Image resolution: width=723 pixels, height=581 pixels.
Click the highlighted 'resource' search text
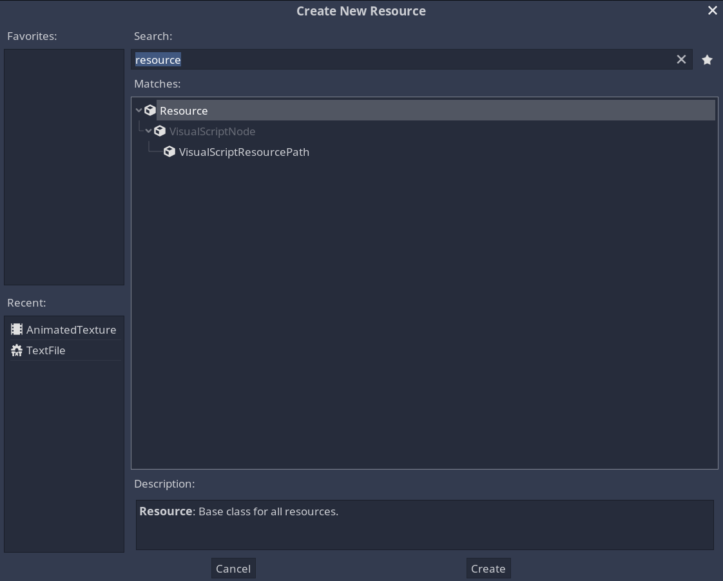158,59
